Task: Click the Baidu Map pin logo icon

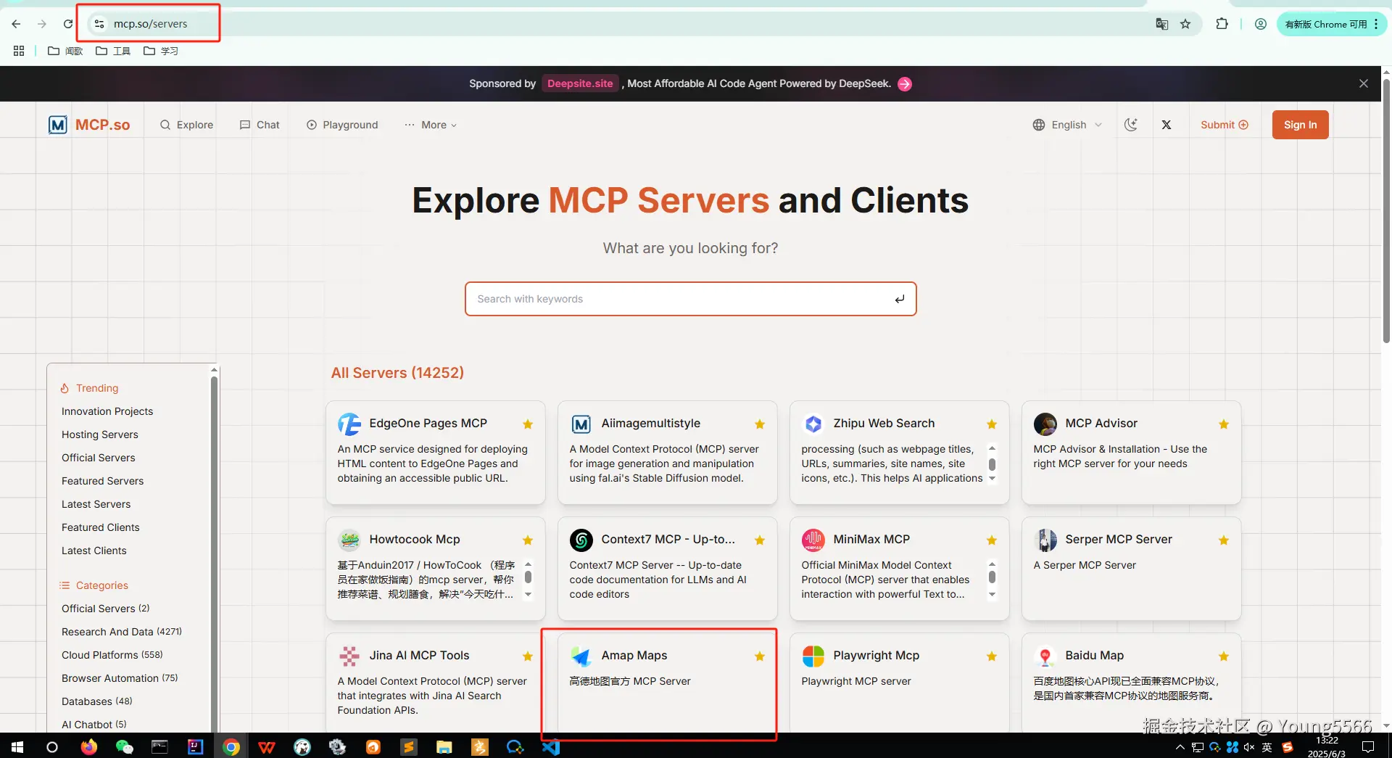Action: [x=1045, y=656]
